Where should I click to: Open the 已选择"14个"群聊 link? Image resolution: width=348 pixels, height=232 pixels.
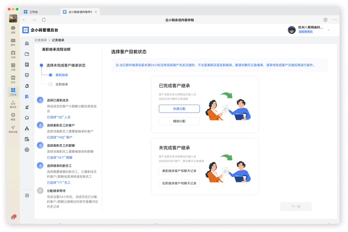pos(60,157)
